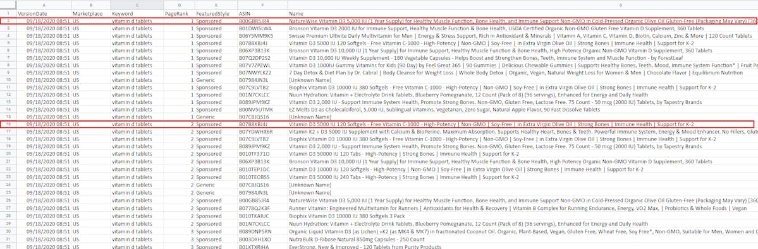Click the Swisse Premium Ultivite Multivitamin name cell
Viewport: 758px width, 249px height.
click(523, 36)
